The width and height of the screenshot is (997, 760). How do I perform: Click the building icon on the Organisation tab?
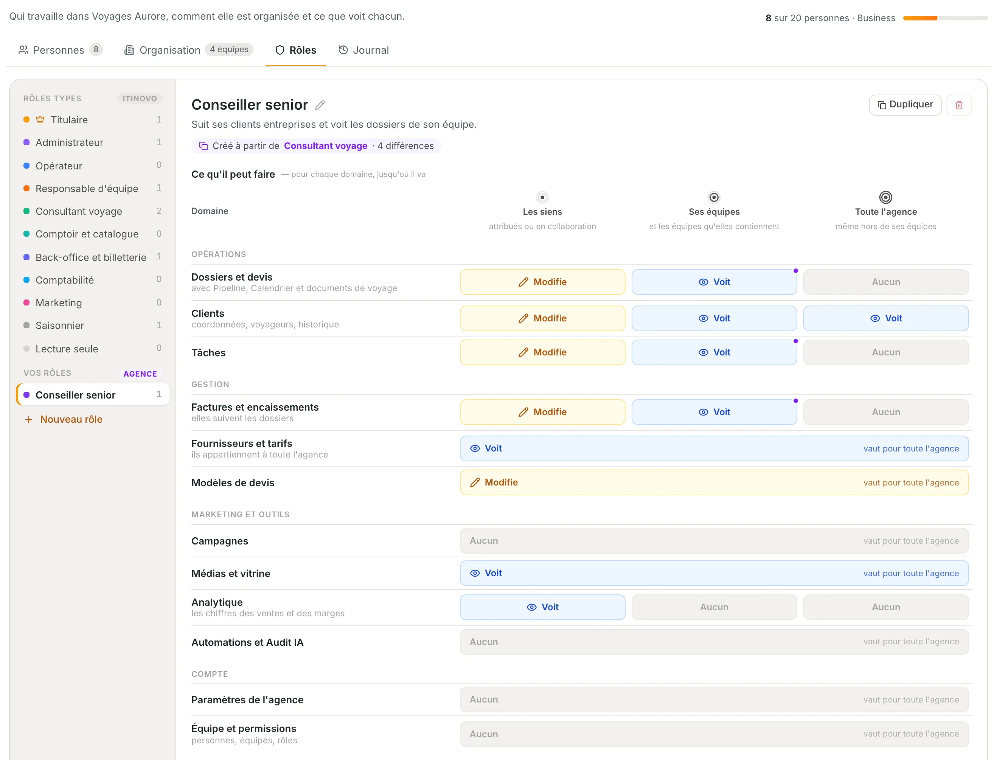click(129, 50)
